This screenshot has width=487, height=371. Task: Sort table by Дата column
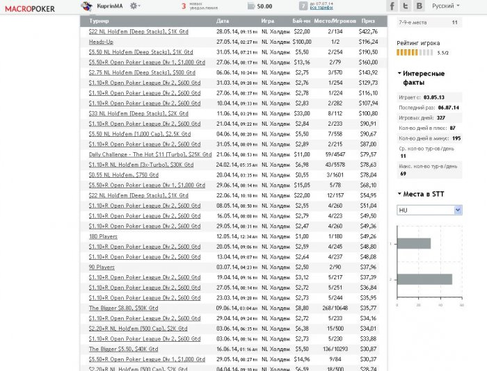coord(223,21)
